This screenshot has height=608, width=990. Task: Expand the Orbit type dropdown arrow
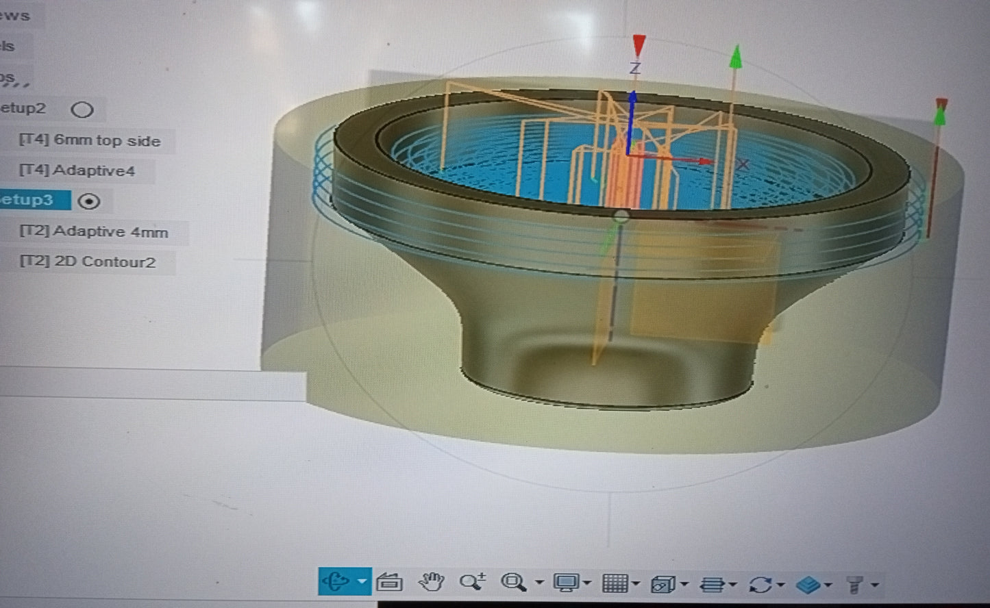point(362,582)
